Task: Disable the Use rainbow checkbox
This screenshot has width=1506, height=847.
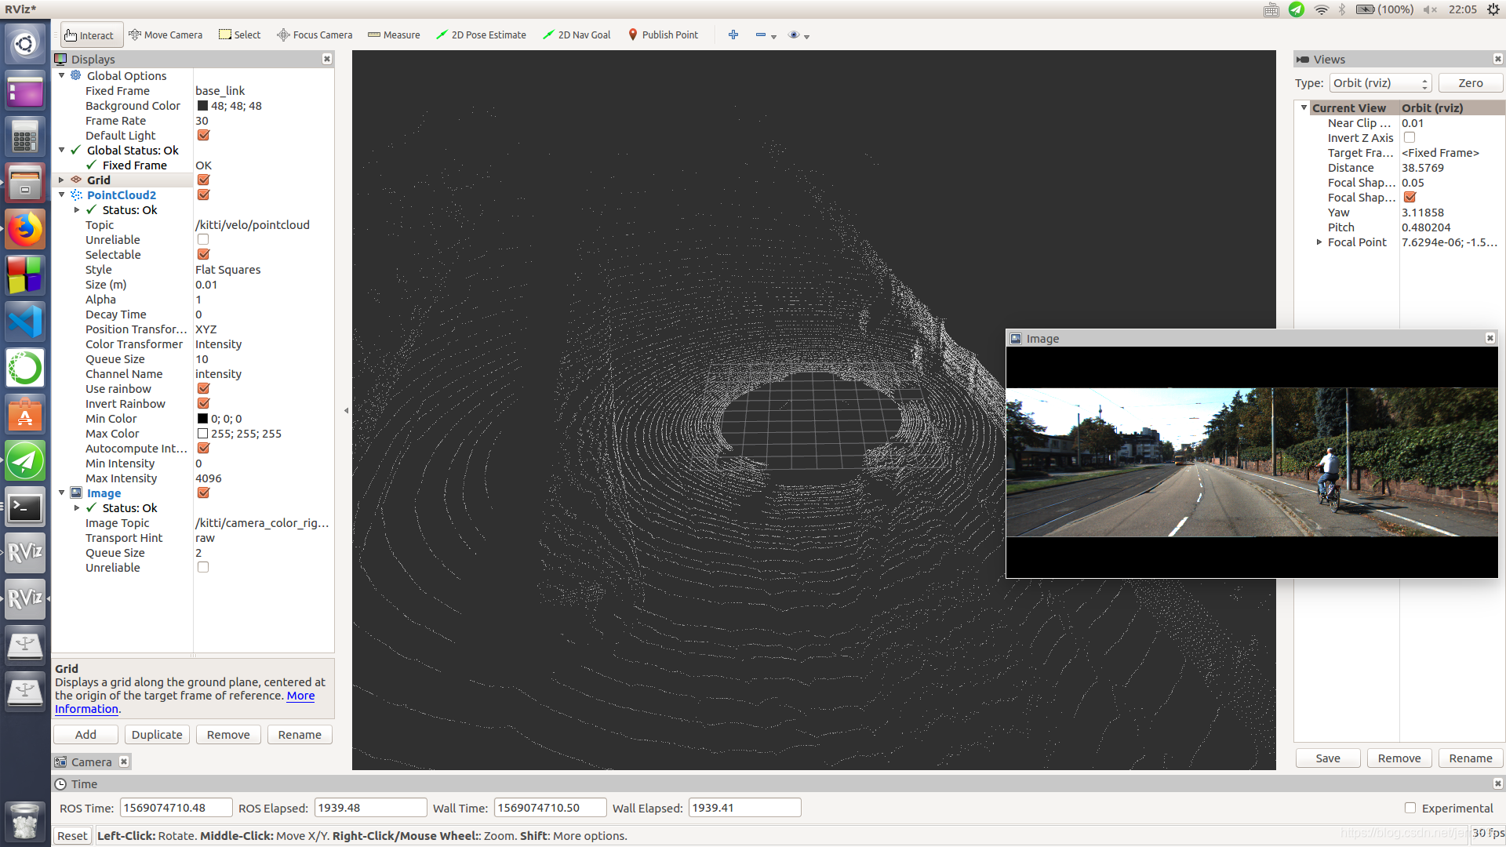Action: pyautogui.click(x=203, y=389)
